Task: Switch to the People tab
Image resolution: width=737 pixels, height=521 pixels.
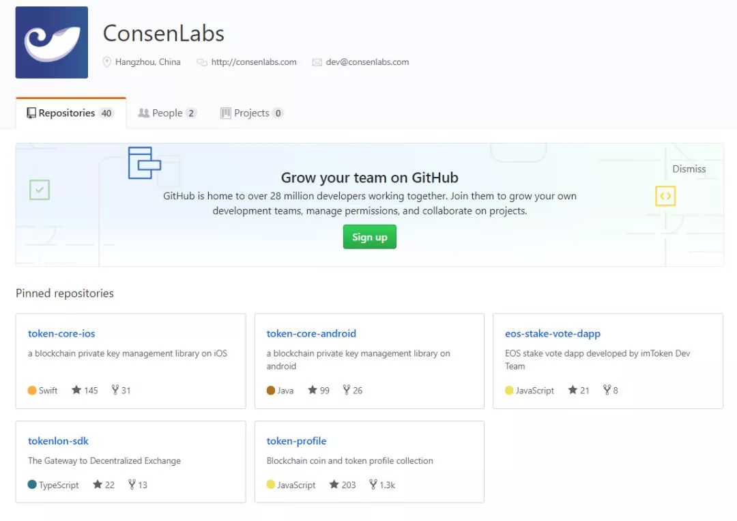Action: point(167,113)
